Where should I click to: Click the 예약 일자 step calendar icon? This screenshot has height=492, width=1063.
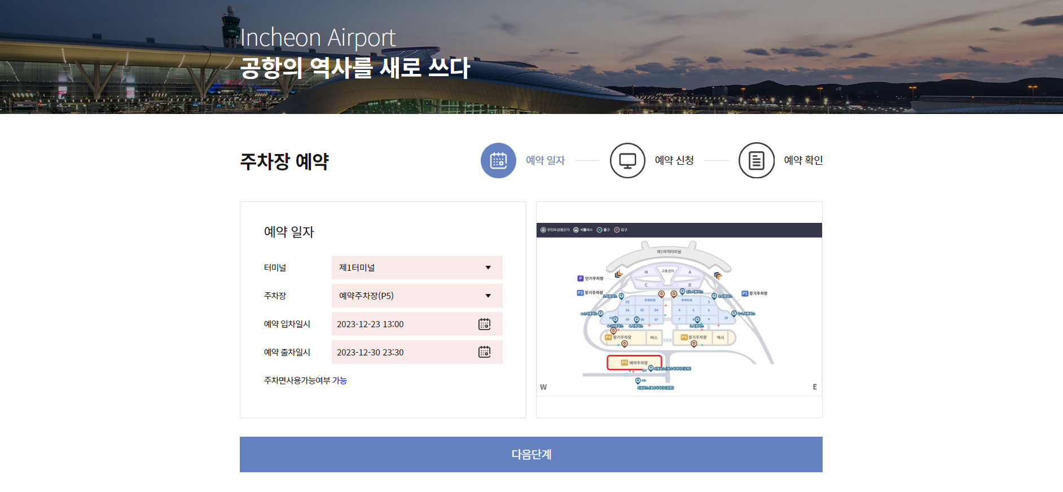coord(498,160)
